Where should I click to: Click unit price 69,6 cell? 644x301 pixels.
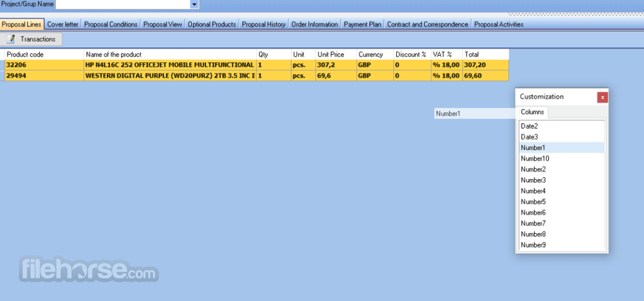[x=336, y=75]
